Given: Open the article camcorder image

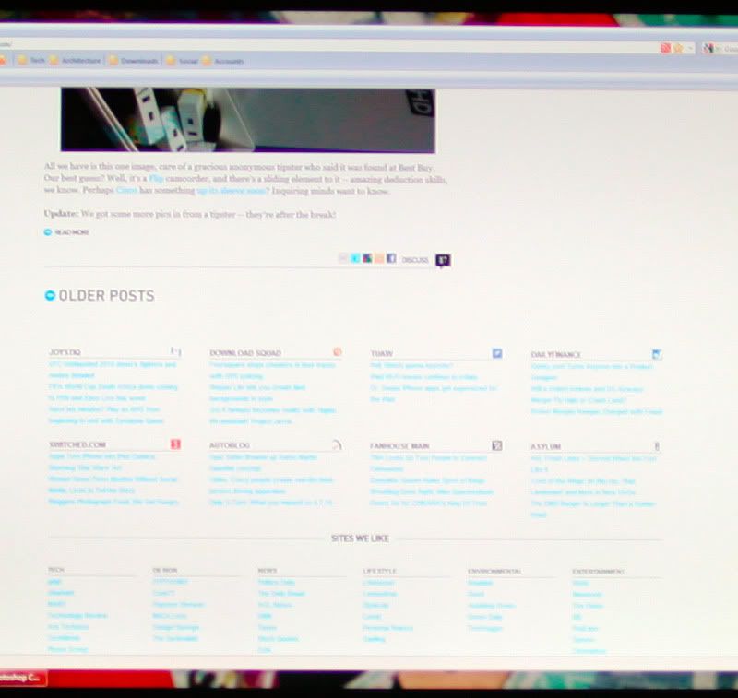Looking at the screenshot, I should (x=248, y=120).
